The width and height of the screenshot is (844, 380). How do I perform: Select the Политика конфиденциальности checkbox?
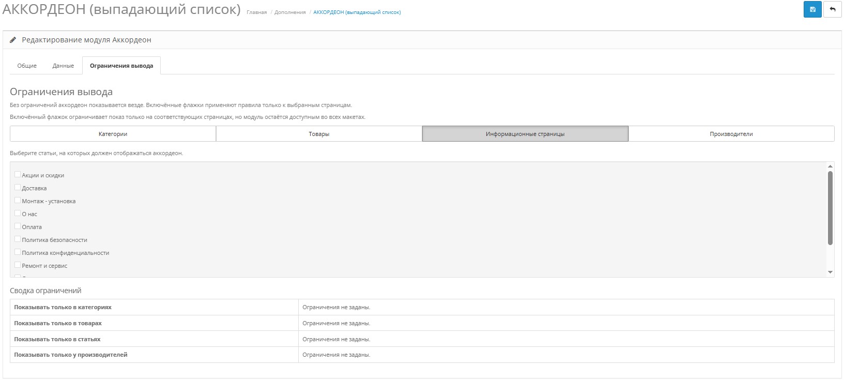18,252
